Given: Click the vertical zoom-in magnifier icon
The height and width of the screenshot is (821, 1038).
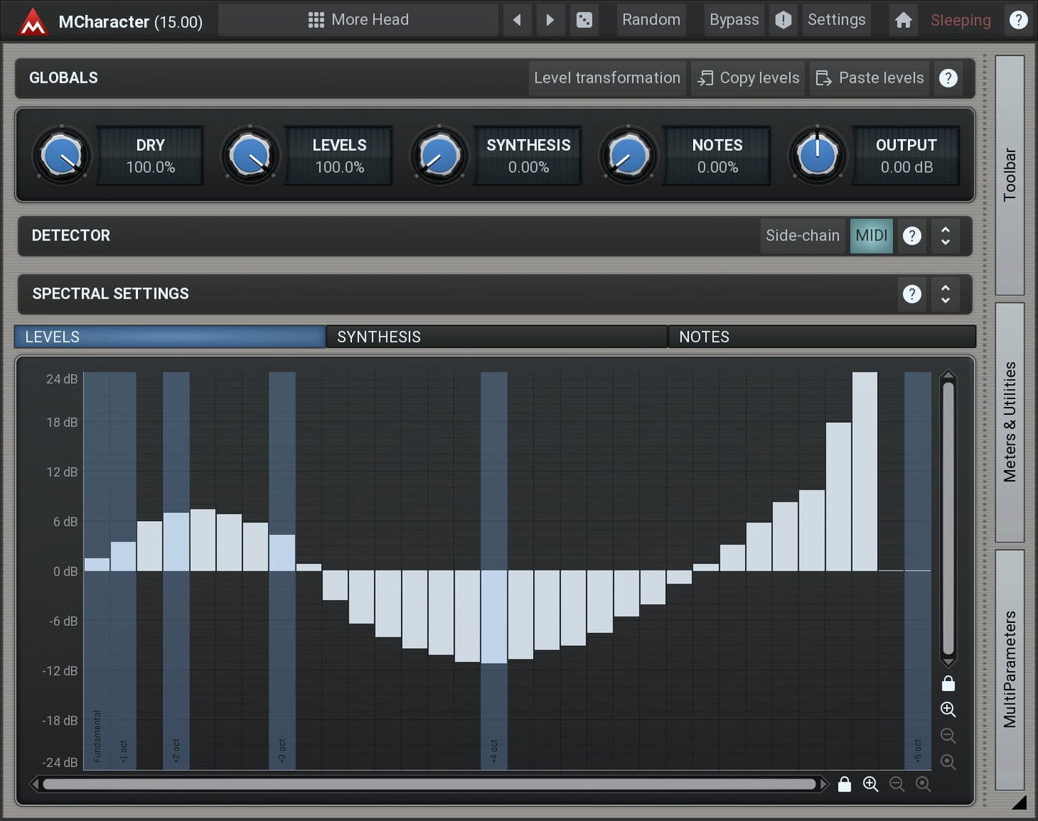Looking at the screenshot, I should tap(948, 710).
